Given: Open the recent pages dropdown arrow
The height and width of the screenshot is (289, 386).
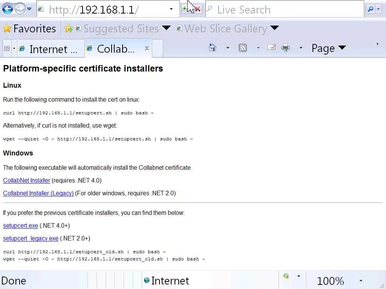Looking at the screenshot, I should point(29,9).
